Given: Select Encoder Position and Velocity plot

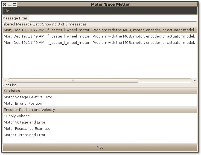Looking at the screenshot, I should (29, 110).
